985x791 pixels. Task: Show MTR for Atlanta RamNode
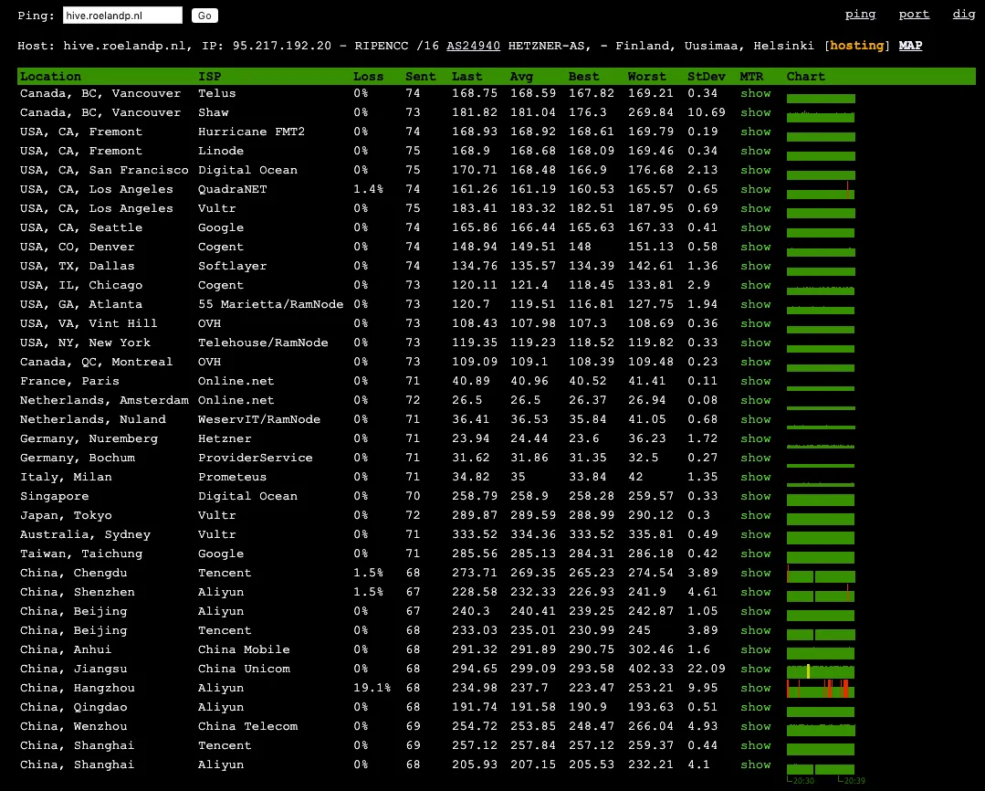(x=755, y=304)
